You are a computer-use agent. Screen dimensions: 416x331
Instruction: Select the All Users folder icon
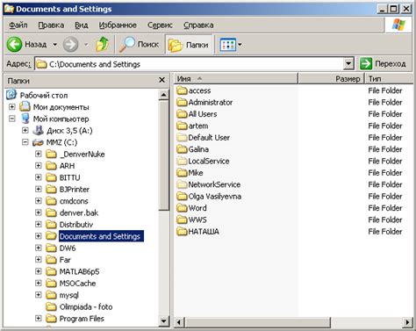pos(182,114)
